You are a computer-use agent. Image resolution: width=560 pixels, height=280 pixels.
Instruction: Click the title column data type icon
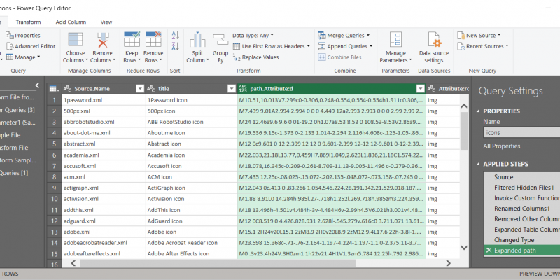(151, 89)
